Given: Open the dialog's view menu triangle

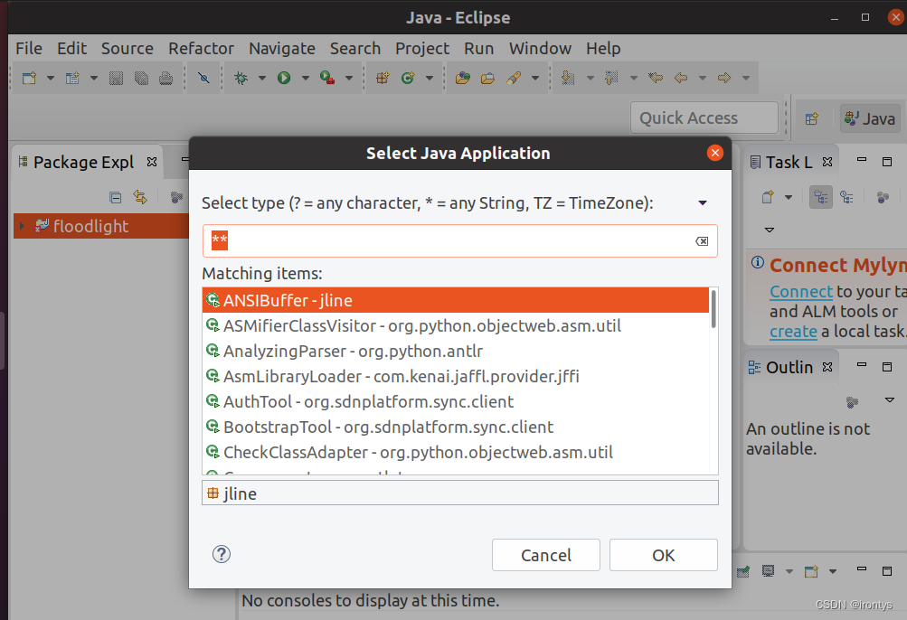Looking at the screenshot, I should click(703, 203).
